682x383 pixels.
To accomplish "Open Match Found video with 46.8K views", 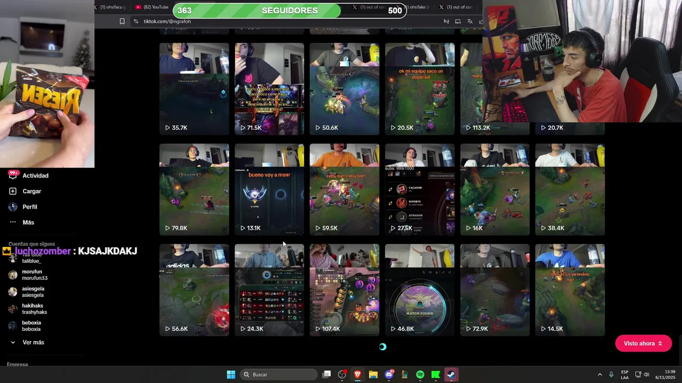I will (x=419, y=290).
